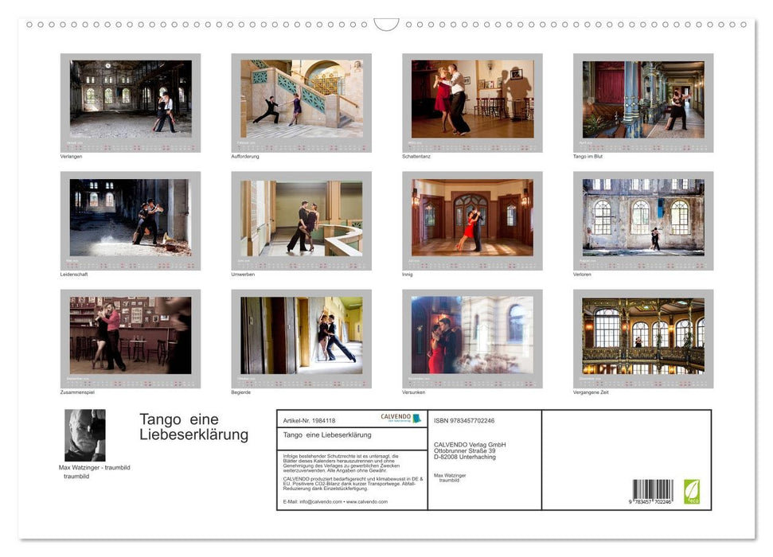
Task: Select the green eco leaf emblem
Action: click(x=692, y=490)
